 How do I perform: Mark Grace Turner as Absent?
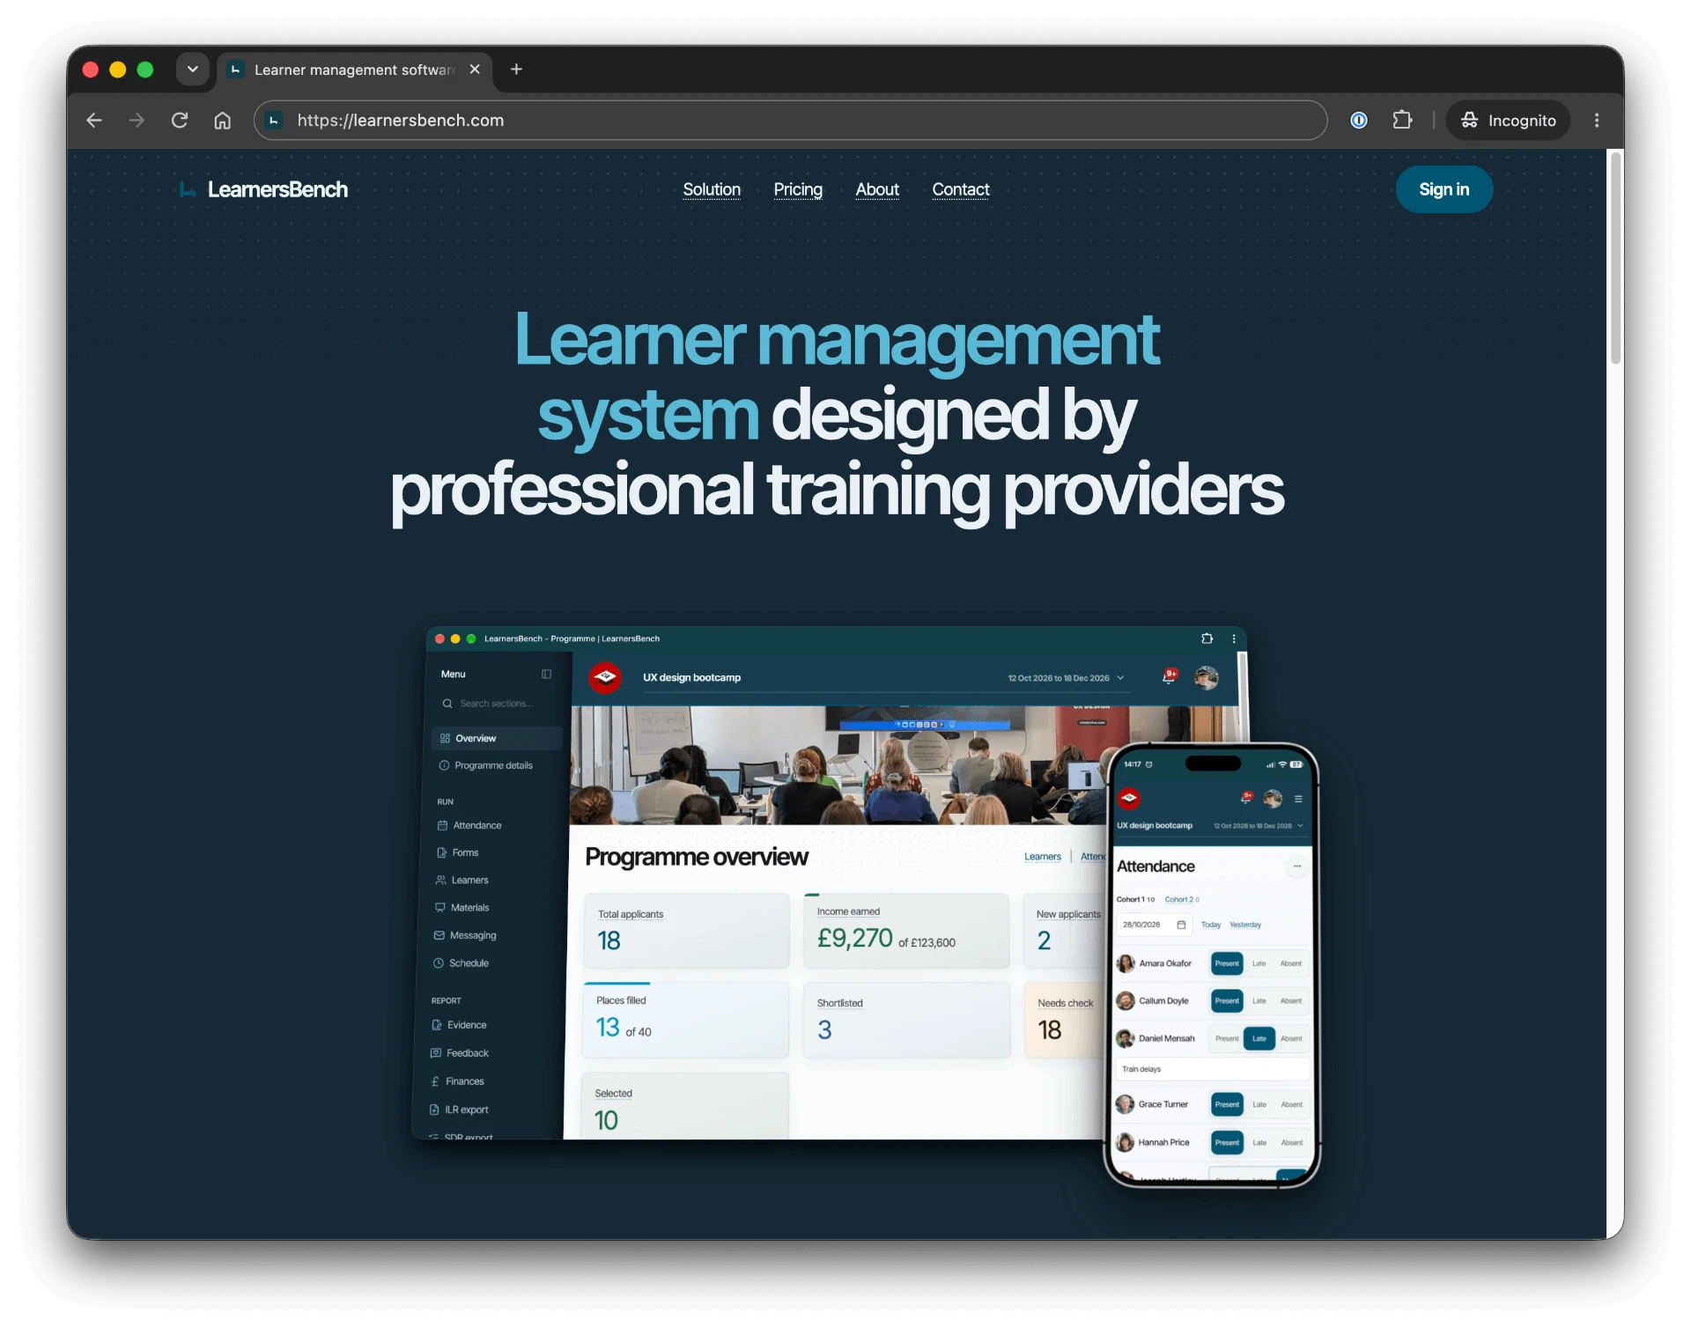tap(1292, 1104)
